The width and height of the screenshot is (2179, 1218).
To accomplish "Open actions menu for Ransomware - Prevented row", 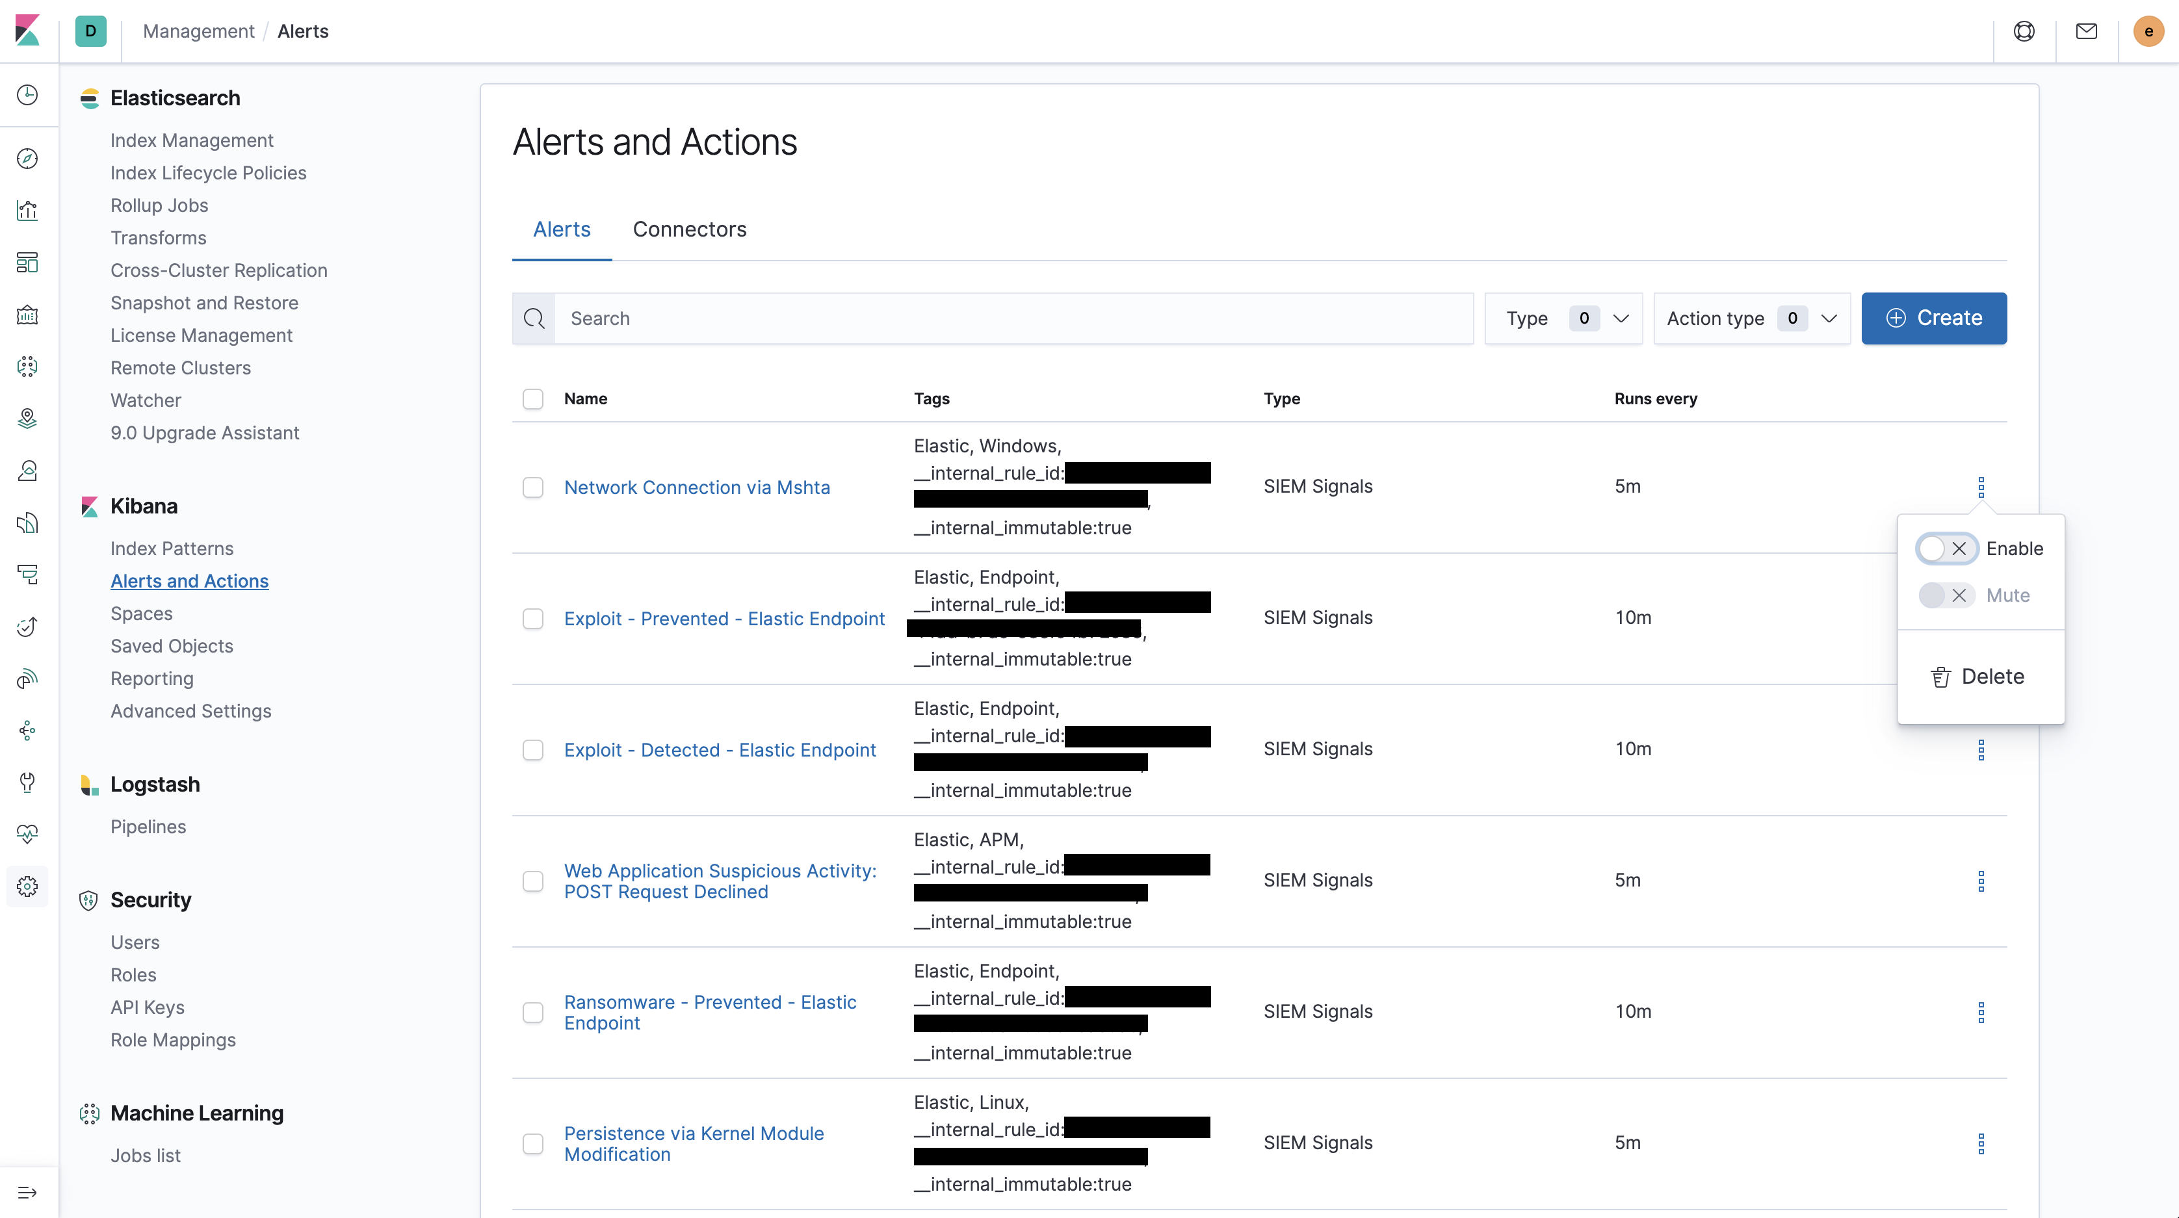I will [1981, 1013].
